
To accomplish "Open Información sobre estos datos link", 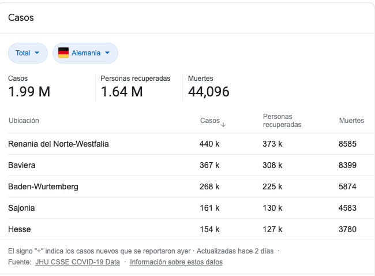I will coord(176,262).
